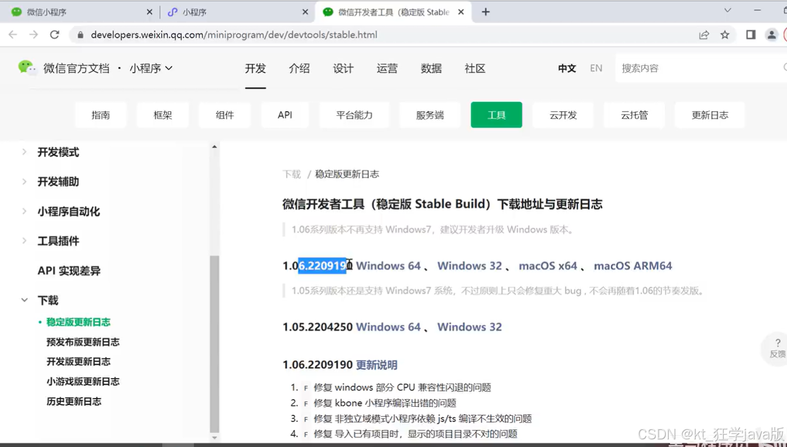Image resolution: width=787 pixels, height=447 pixels.
Task: Open 开发版更新日志 in sidebar
Action: 78,362
